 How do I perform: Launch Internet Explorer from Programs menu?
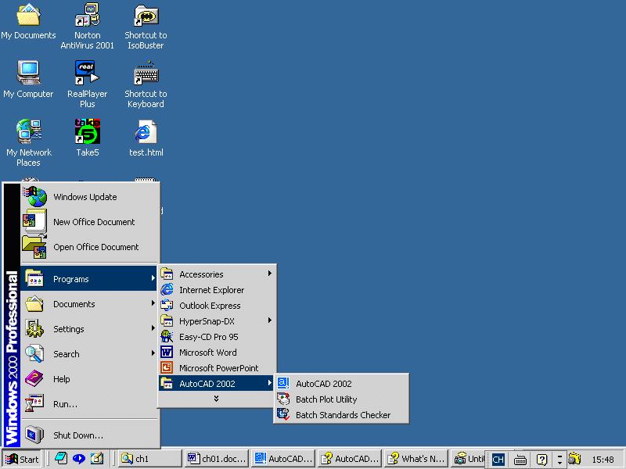pyautogui.click(x=217, y=290)
